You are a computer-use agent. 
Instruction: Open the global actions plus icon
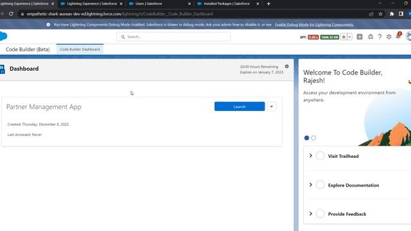click(360, 37)
